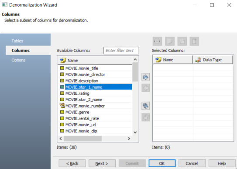Click the remove all columns arrow
Screen dimensions: 237x169
tap(145, 117)
